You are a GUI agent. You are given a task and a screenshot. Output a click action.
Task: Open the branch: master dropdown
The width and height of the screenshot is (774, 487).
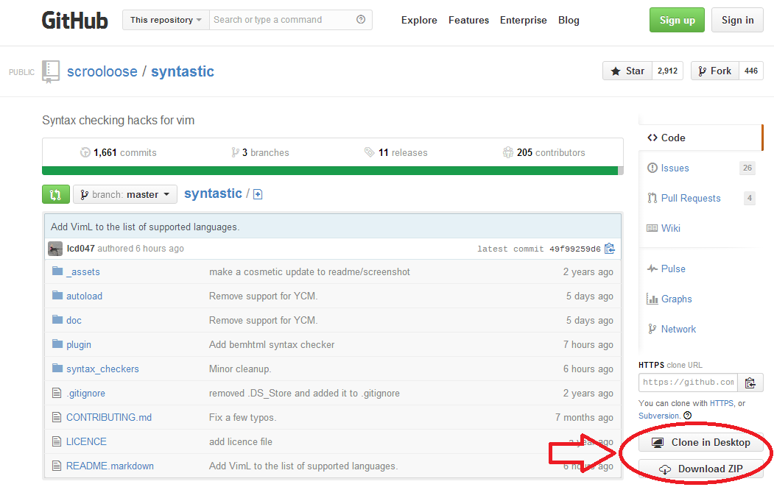click(124, 193)
